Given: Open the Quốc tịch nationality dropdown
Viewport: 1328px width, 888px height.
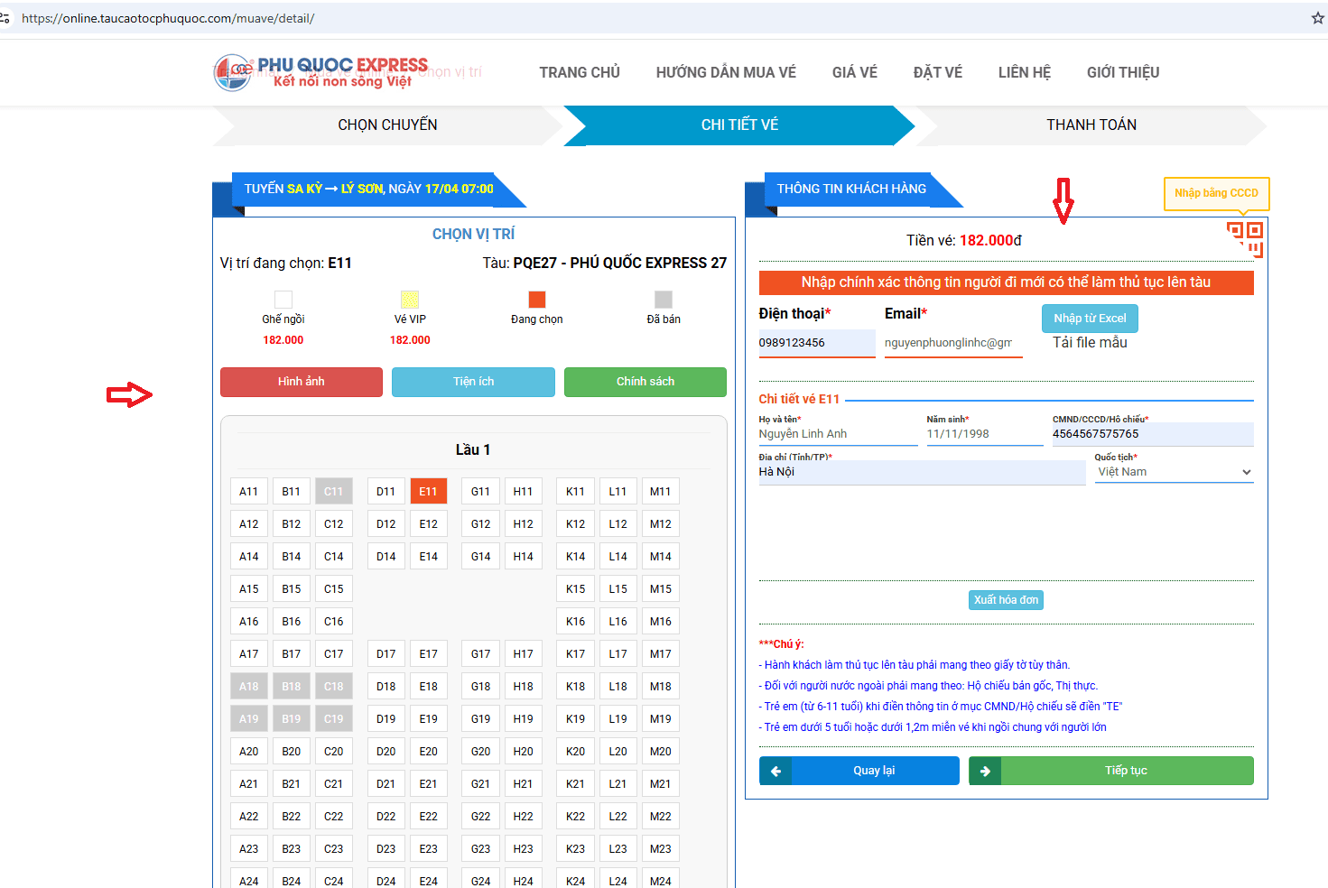Looking at the screenshot, I should point(1174,472).
